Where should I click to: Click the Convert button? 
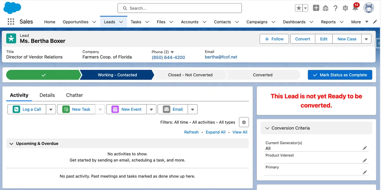click(x=303, y=39)
